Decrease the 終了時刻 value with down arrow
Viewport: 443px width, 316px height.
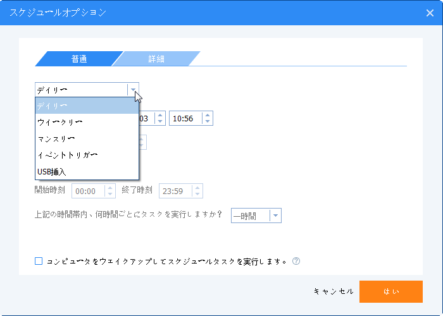(197, 194)
